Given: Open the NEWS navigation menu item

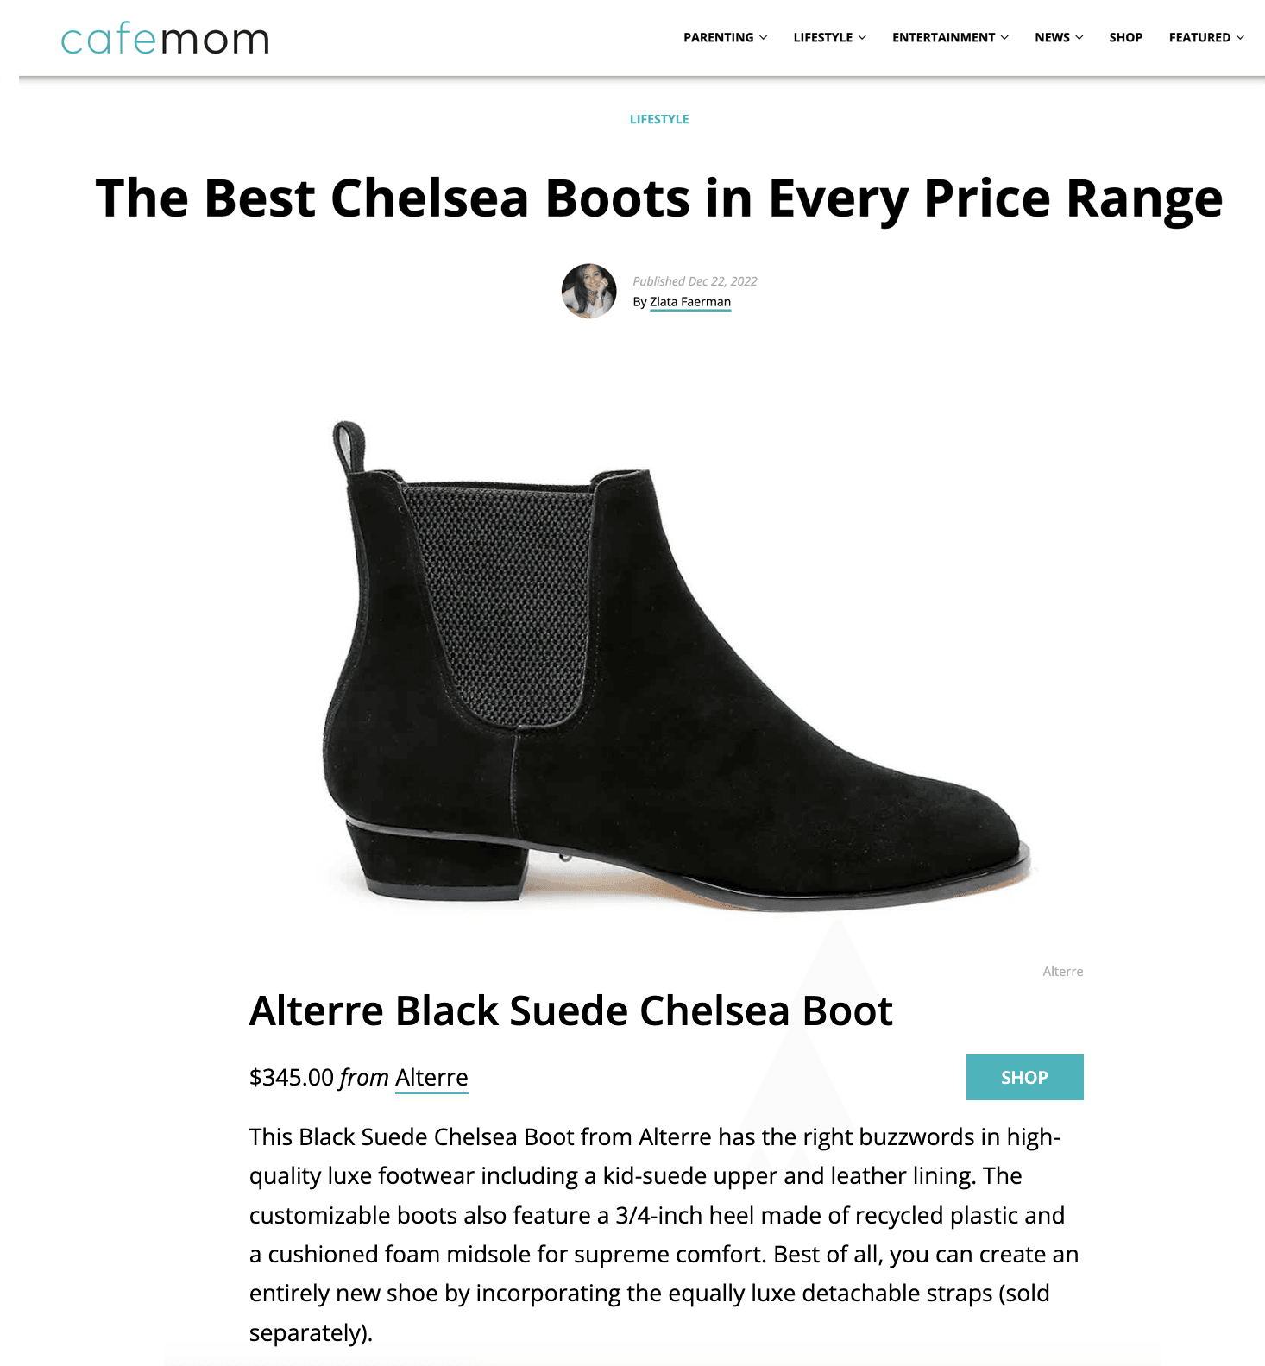Looking at the screenshot, I should click(1053, 37).
